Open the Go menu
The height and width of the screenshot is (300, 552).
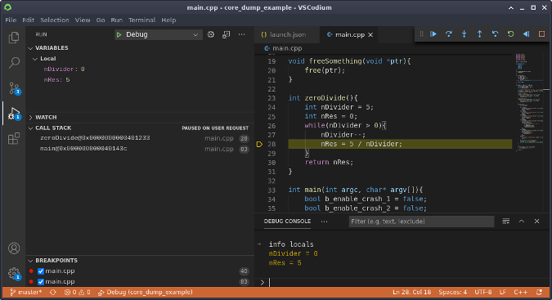pyautogui.click(x=101, y=20)
